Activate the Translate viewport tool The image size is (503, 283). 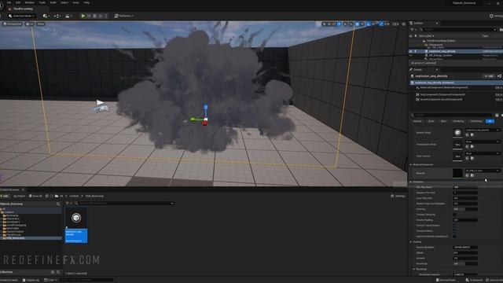click(329, 24)
